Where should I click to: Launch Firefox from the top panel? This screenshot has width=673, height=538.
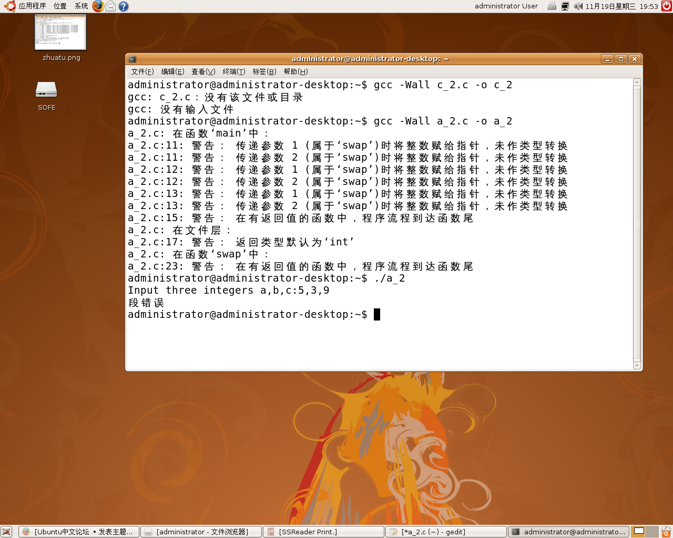click(x=98, y=6)
